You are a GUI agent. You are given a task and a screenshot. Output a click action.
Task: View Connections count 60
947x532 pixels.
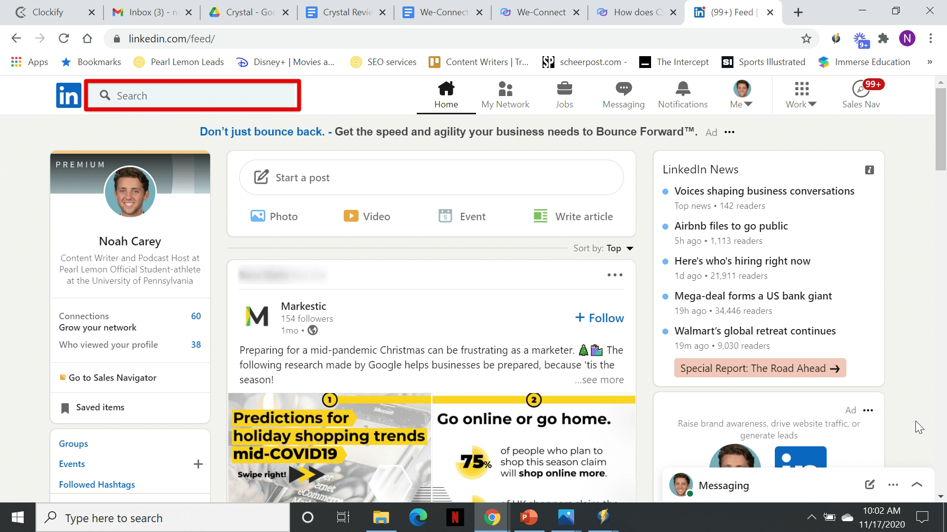click(x=196, y=316)
